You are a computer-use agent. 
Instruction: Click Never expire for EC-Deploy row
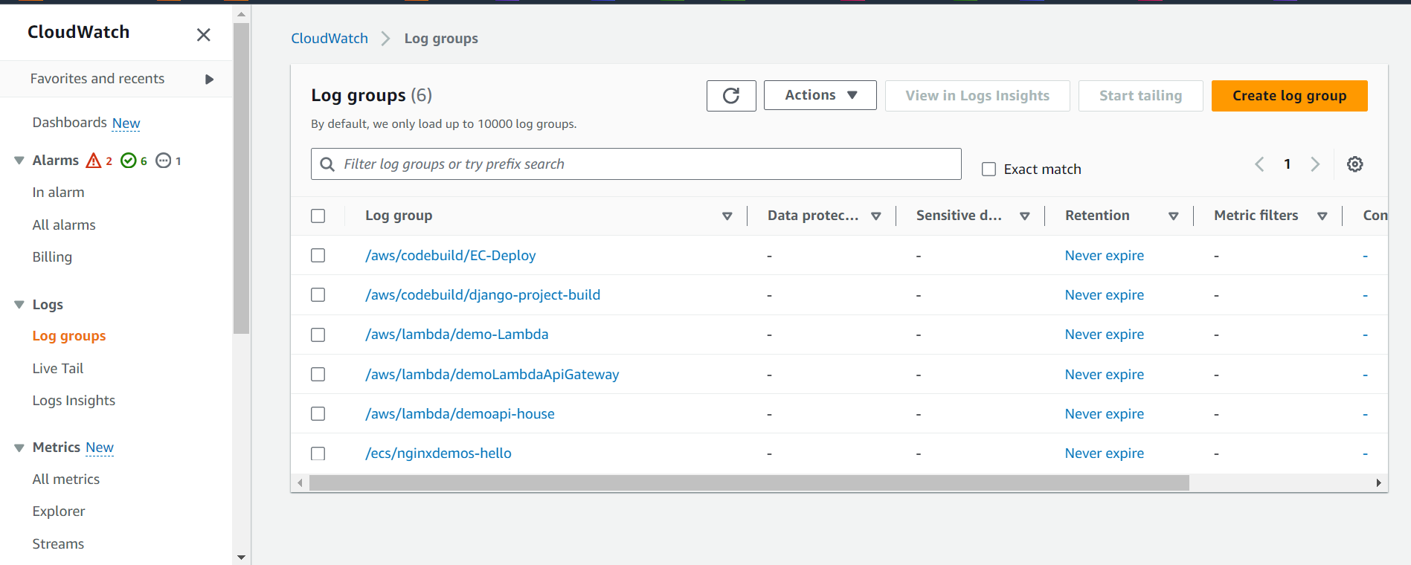point(1105,256)
